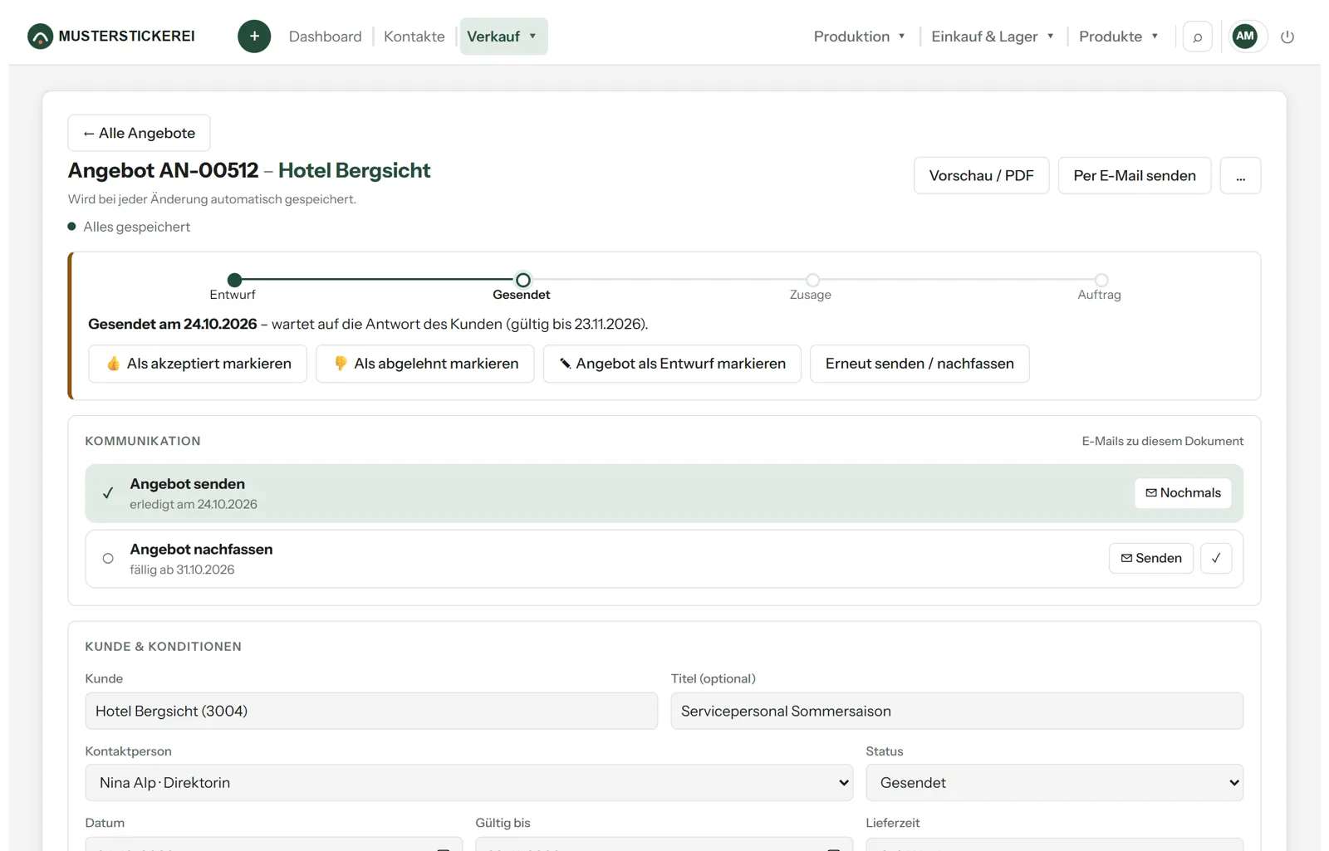Click the Zusage step circle
Viewport: 1329px width, 851px height.
point(812,280)
